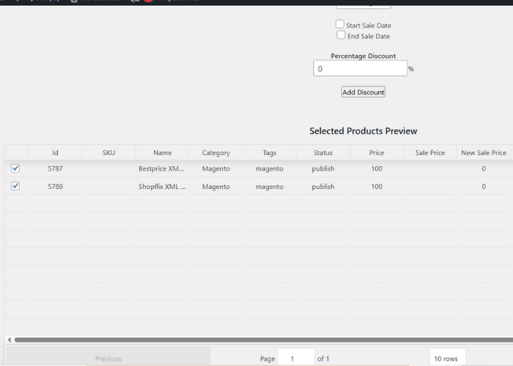The height and width of the screenshot is (366, 513).
Task: Enable the Start Sale Date checkbox
Action: point(340,24)
